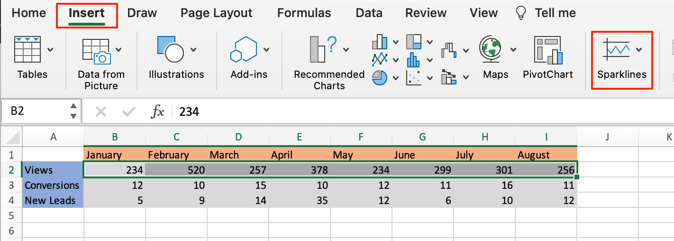674x241 pixels.
Task: Open the Name Box stepper arrows
Action: point(73,111)
